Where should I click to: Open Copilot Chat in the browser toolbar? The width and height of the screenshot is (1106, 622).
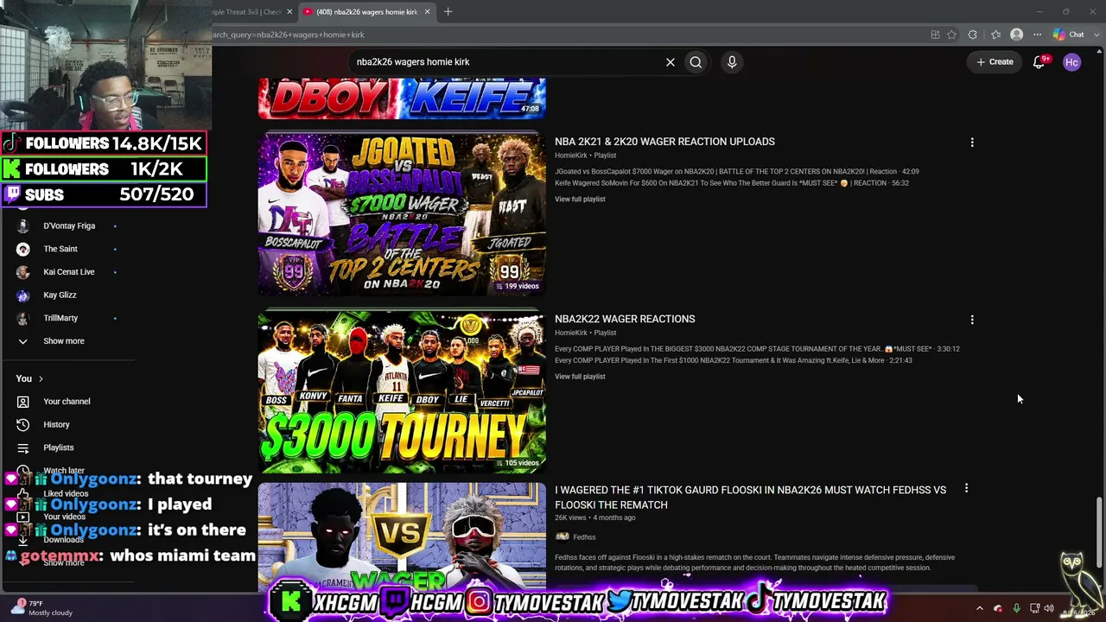pos(1070,35)
